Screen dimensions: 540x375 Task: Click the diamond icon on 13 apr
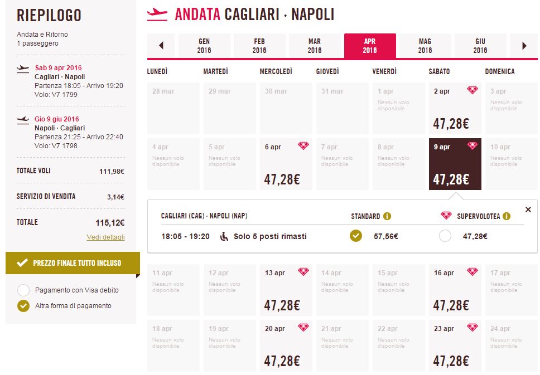pos(303,272)
